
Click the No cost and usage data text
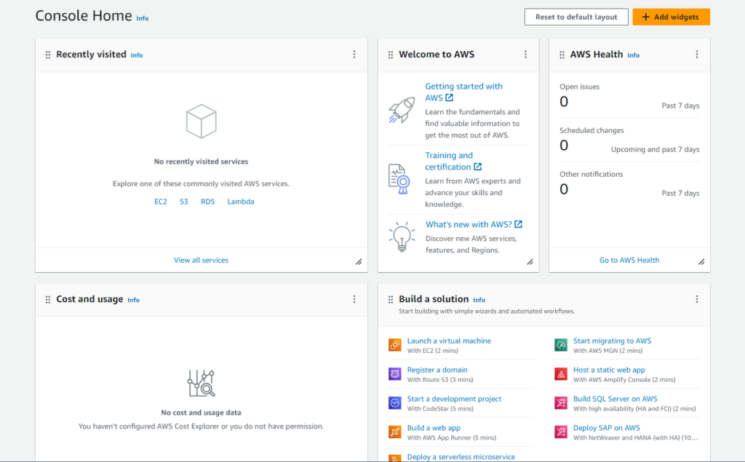tap(201, 413)
